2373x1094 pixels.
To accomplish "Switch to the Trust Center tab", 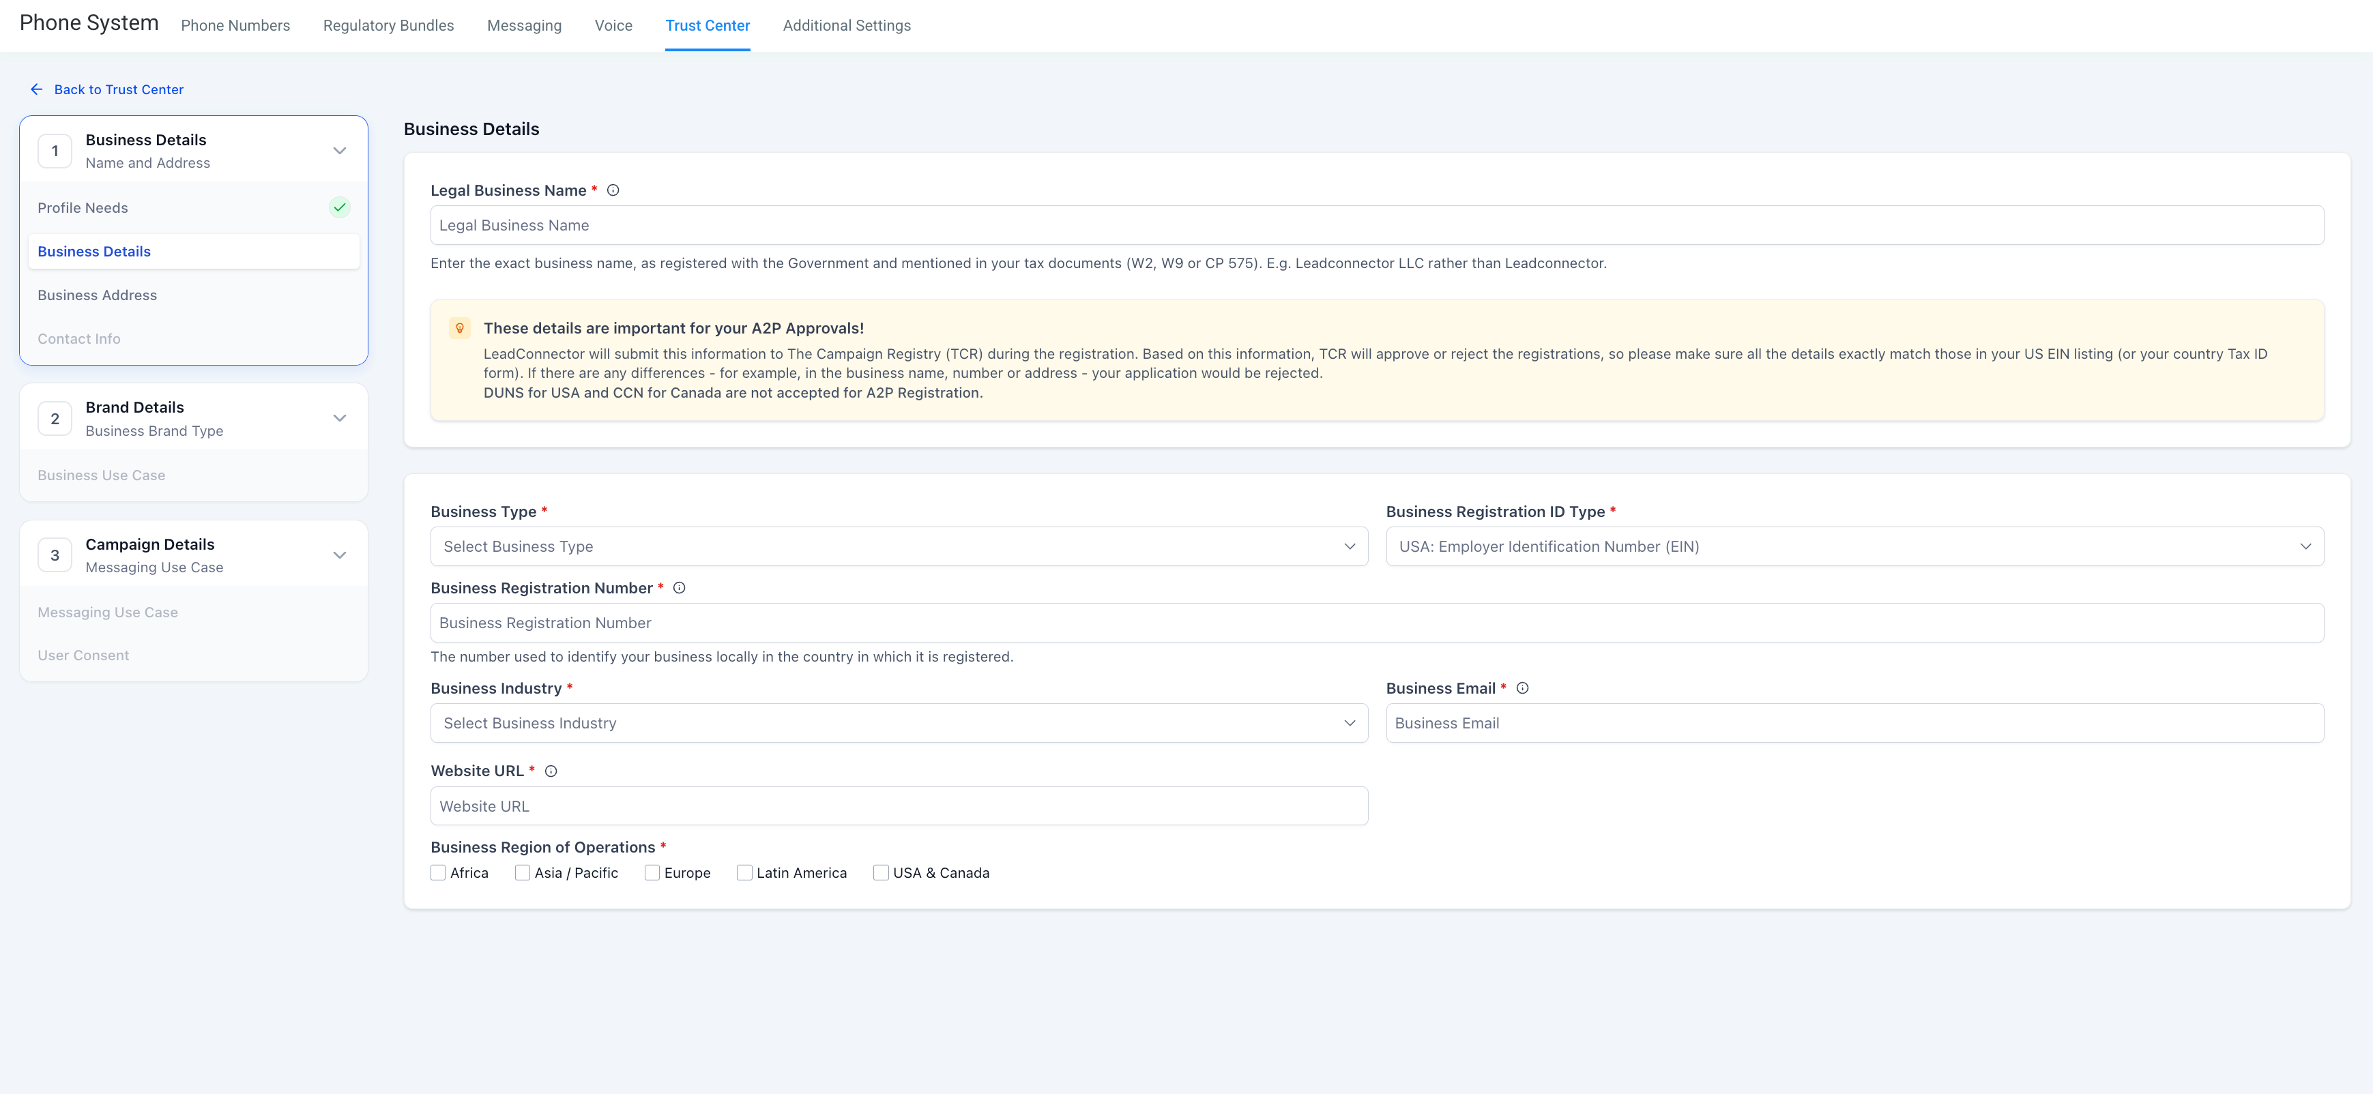I will pyautogui.click(x=707, y=25).
